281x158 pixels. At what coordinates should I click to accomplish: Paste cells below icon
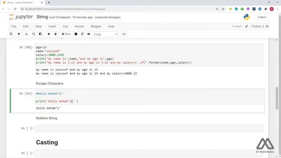pyautogui.click(x=40, y=34)
